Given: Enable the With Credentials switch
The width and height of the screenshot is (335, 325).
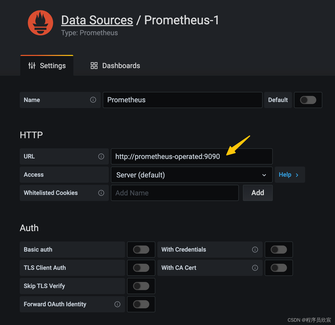Looking at the screenshot, I should coord(279,250).
